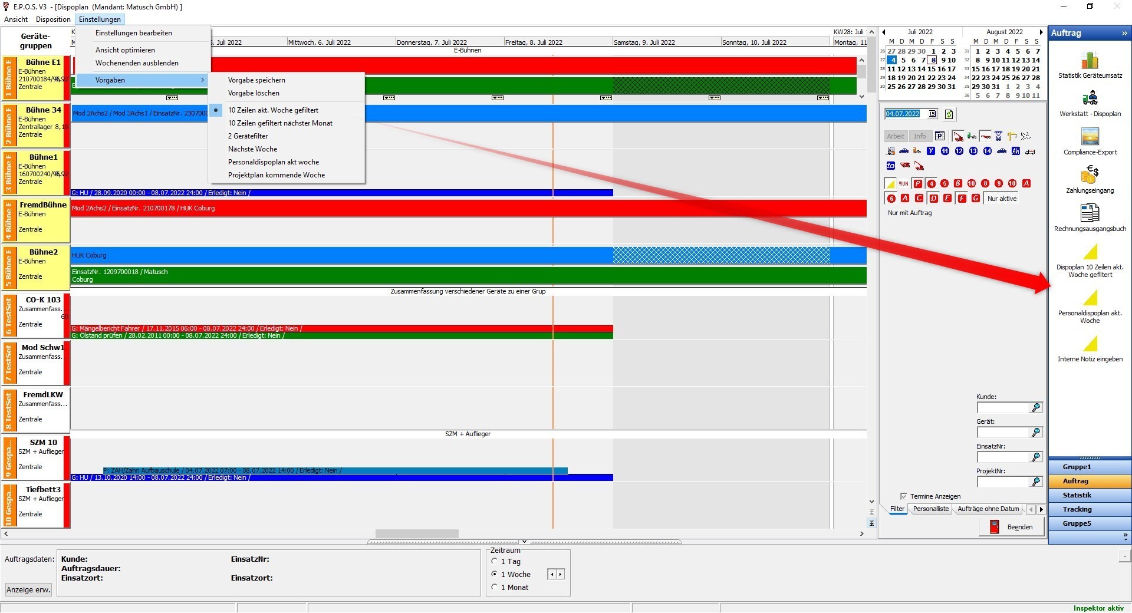This screenshot has width=1132, height=613.
Task: Select the 1 Monat time range
Action: (x=495, y=587)
